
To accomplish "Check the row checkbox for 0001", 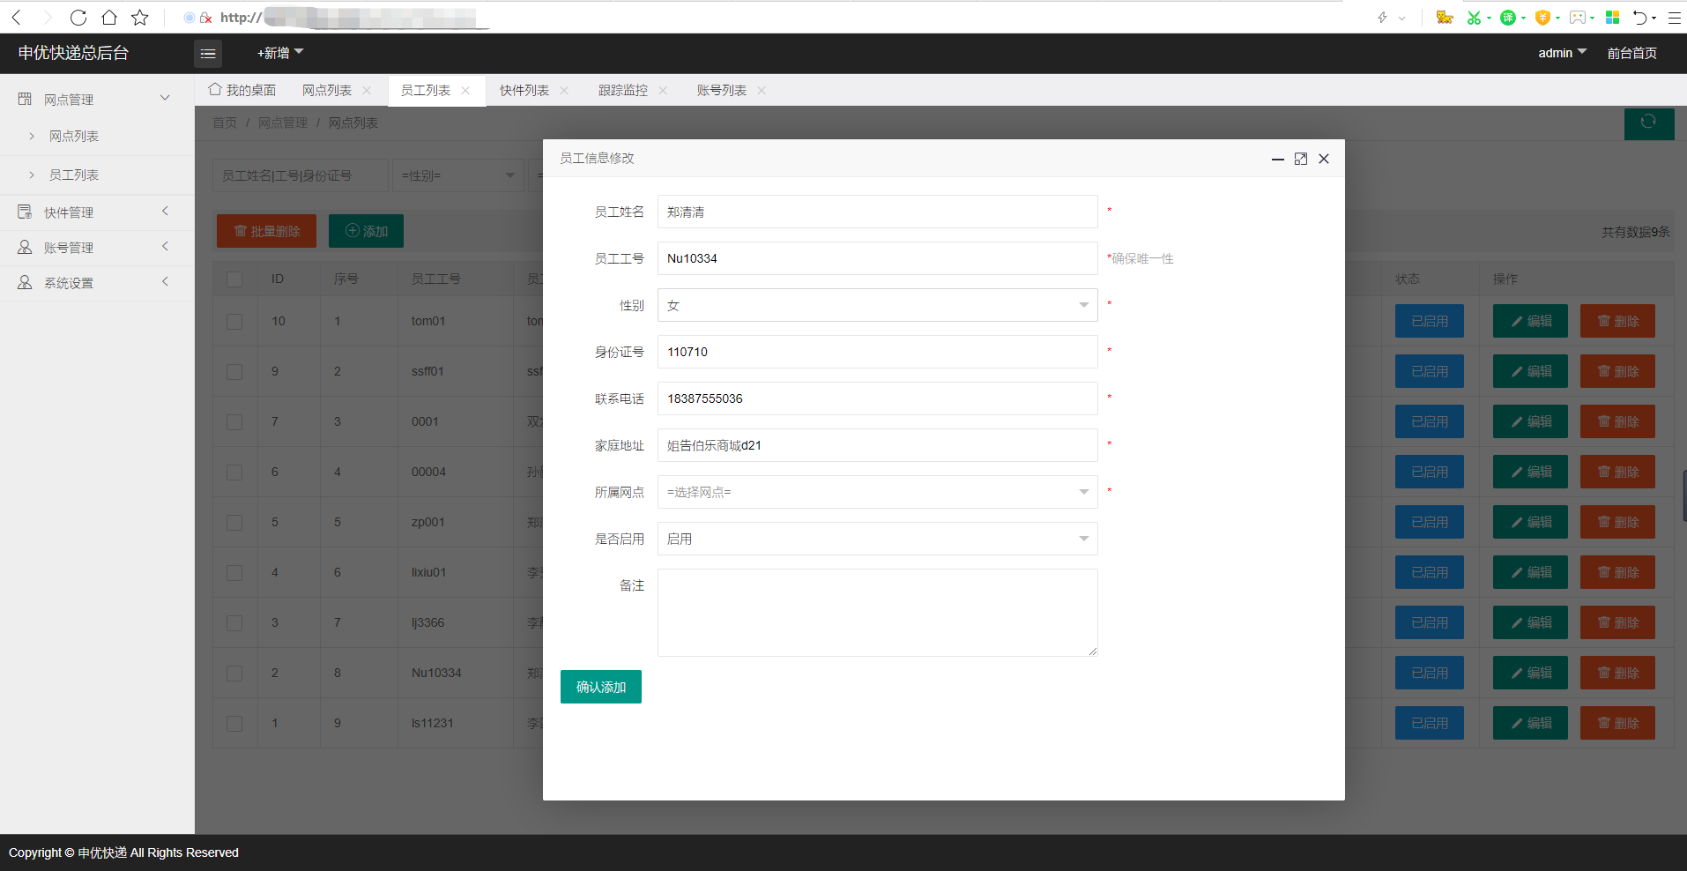I will tap(234, 422).
